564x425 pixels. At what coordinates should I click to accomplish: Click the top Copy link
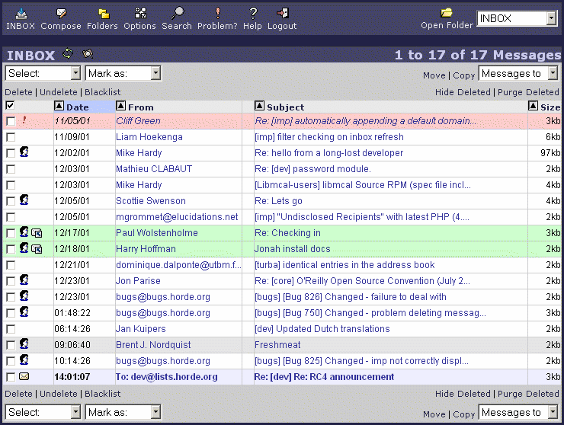pyautogui.click(x=464, y=75)
